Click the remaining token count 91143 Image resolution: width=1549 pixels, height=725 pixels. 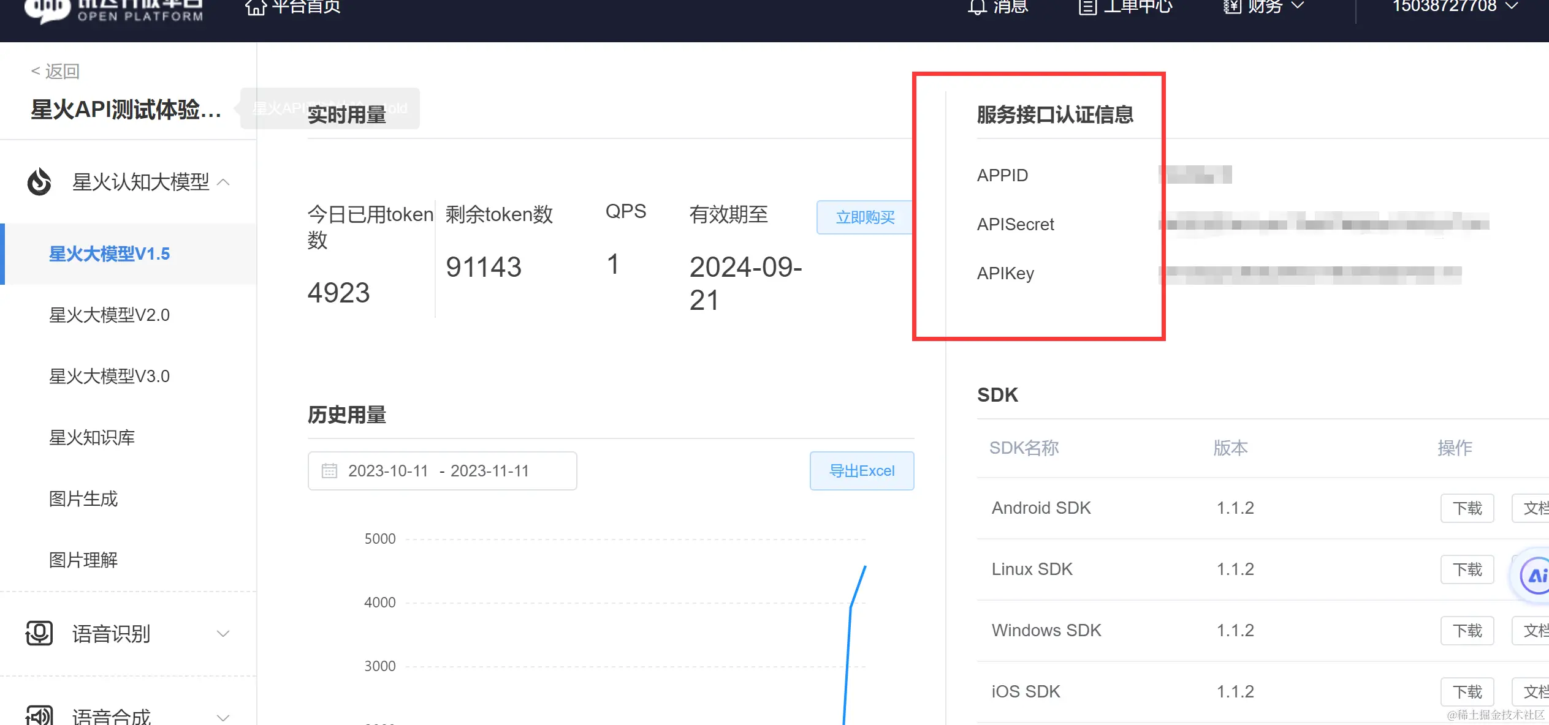[484, 266]
